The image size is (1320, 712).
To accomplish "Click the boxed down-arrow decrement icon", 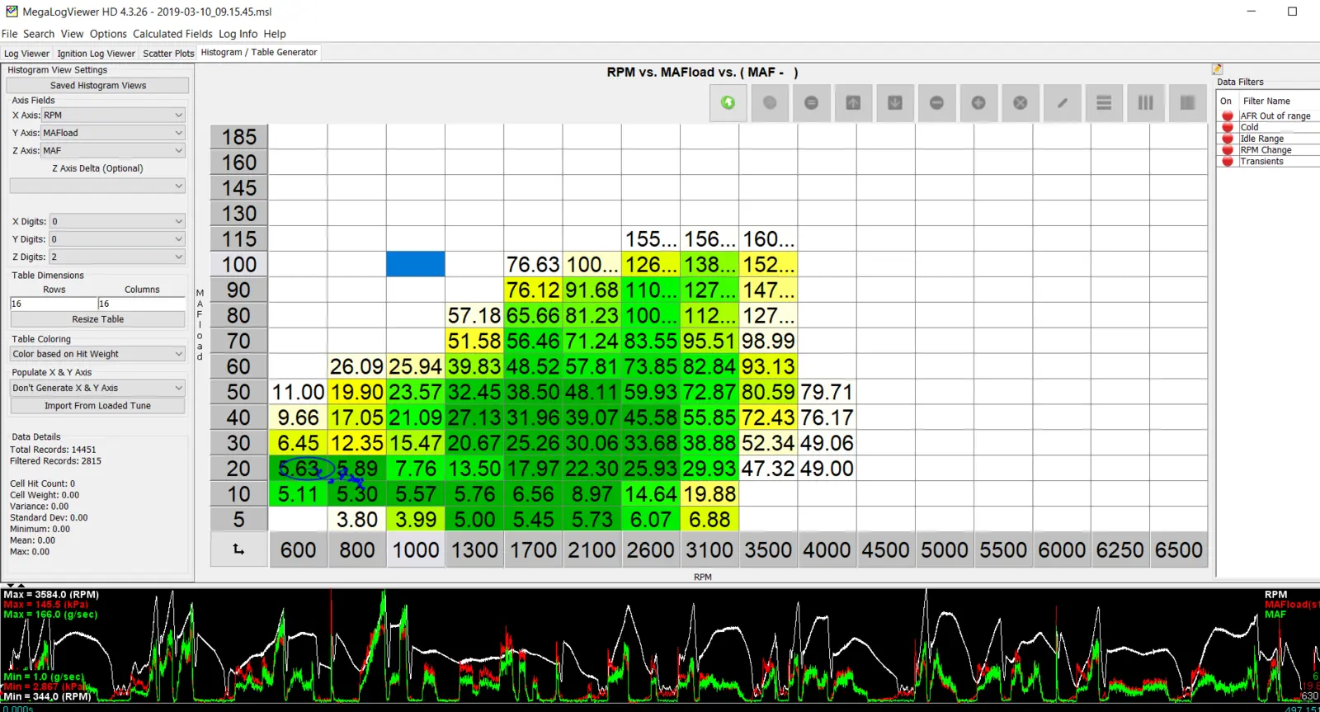I will [x=894, y=102].
